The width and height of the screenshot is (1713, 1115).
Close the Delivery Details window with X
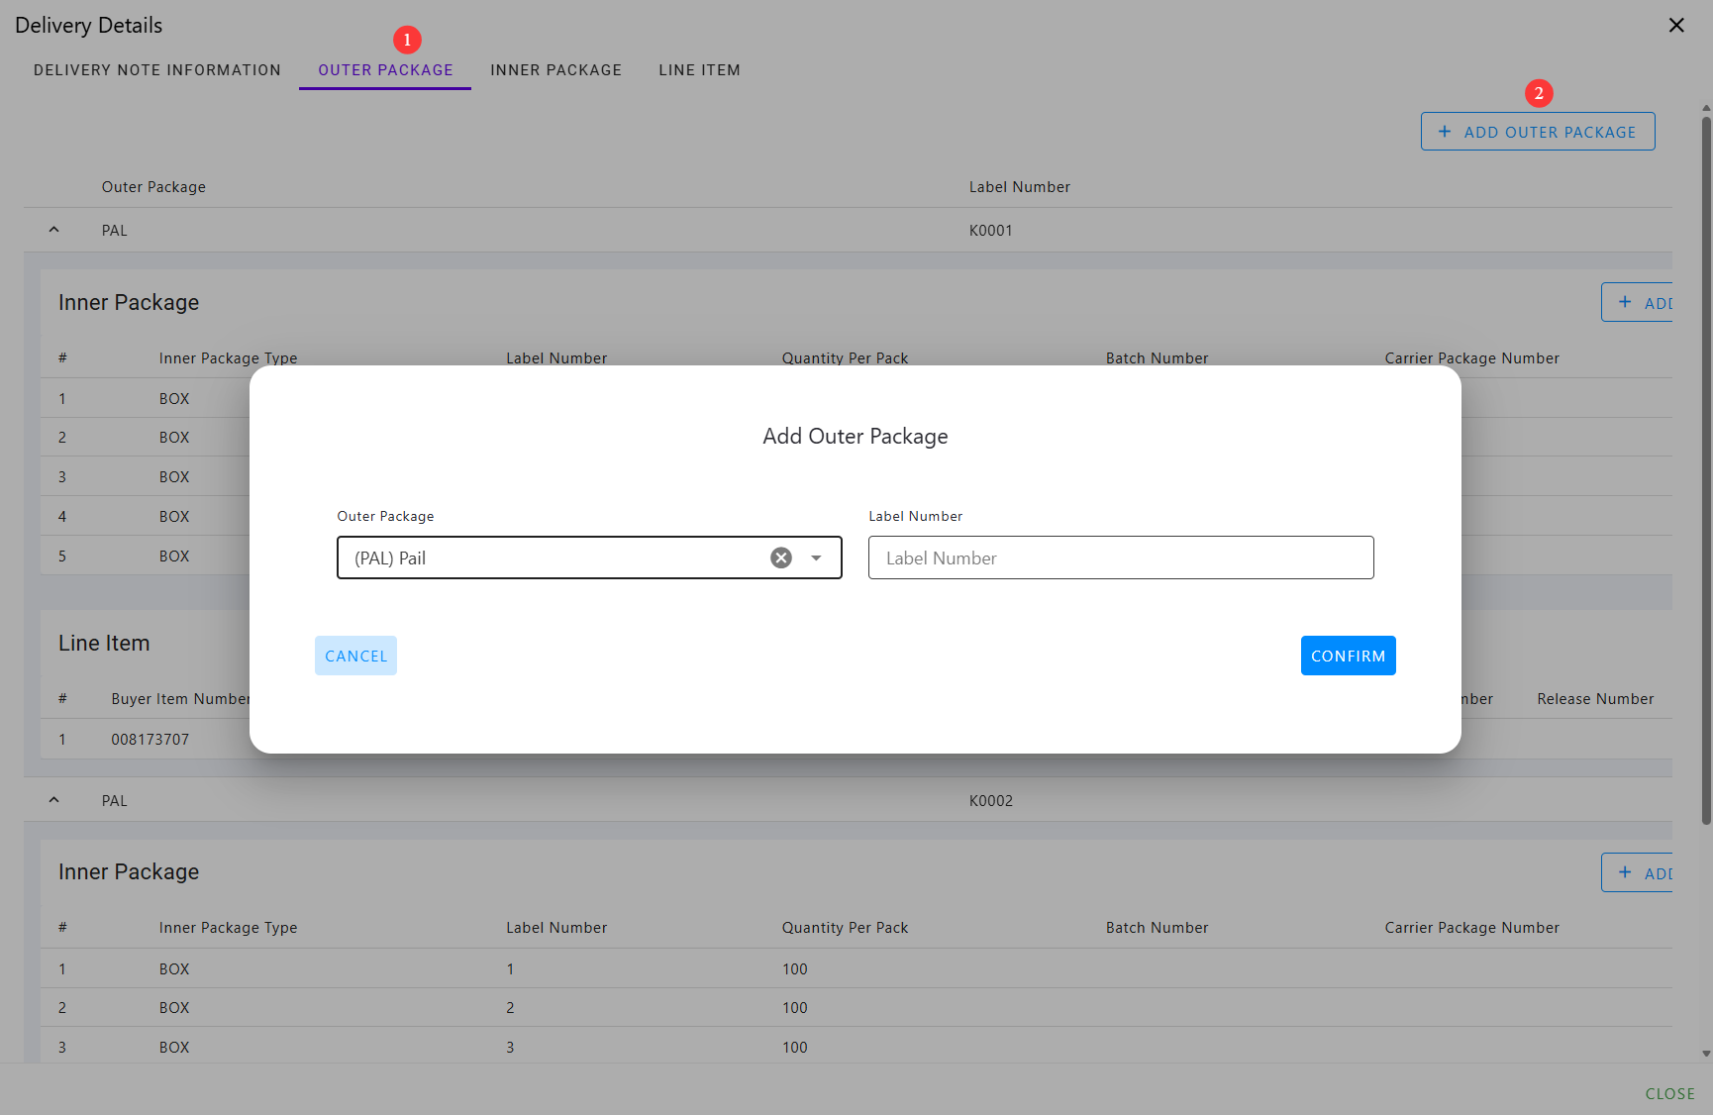click(x=1676, y=26)
